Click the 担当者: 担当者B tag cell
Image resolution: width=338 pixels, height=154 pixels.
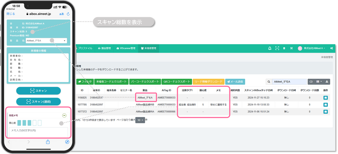coord(187,105)
